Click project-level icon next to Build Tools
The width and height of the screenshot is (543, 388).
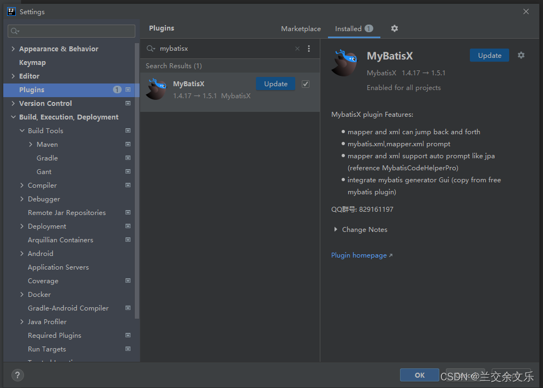128,130
